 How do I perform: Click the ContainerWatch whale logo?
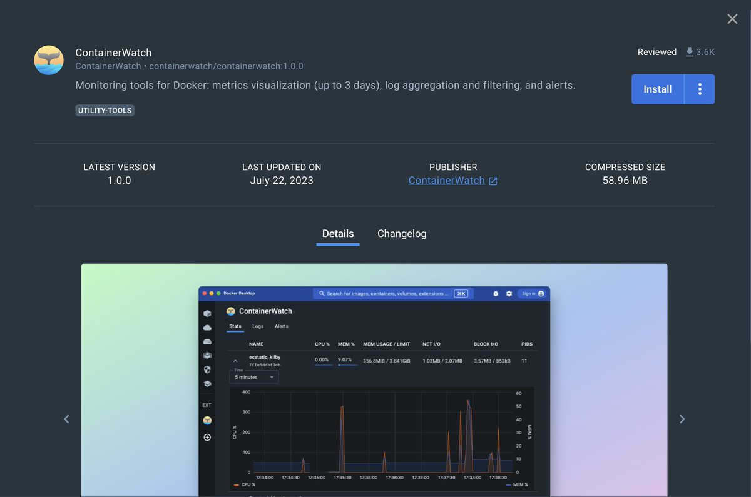coord(49,60)
